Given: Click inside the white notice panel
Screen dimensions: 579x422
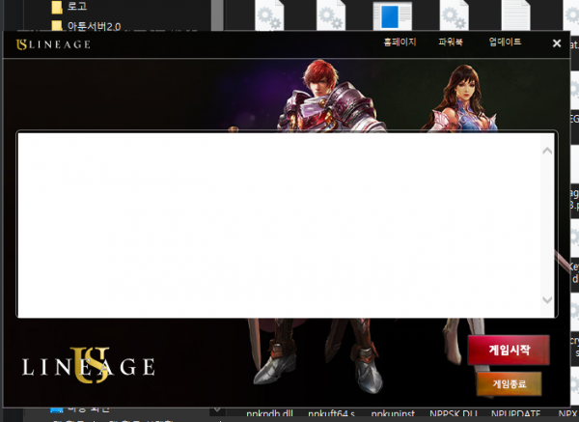Looking at the screenshot, I should [279, 225].
